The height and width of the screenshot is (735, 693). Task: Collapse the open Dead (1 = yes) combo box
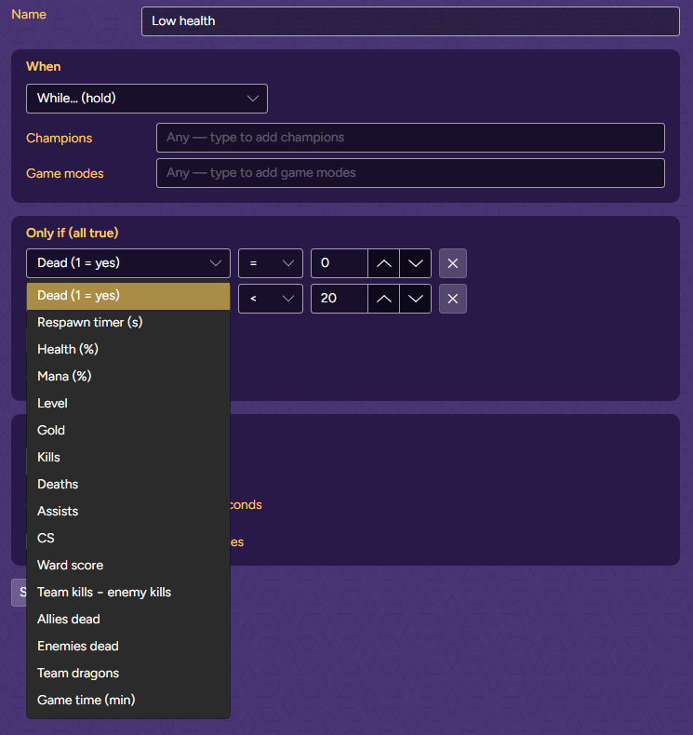[x=128, y=263]
